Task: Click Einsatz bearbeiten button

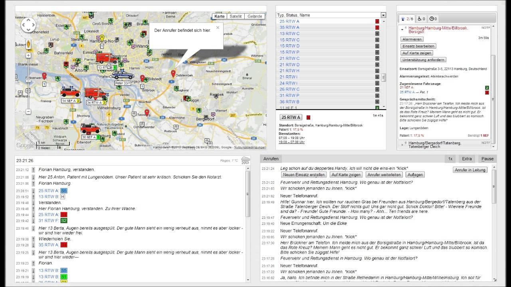Action: pos(418,46)
